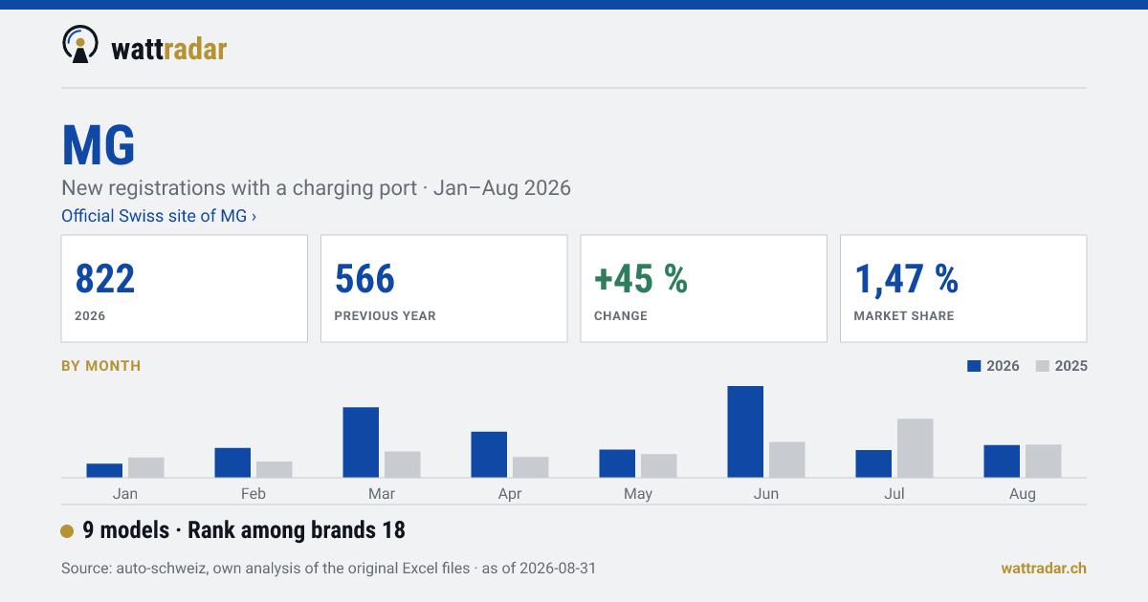The image size is (1148, 602).
Task: Click the gold bullet before 9 models
Action: click(x=67, y=531)
